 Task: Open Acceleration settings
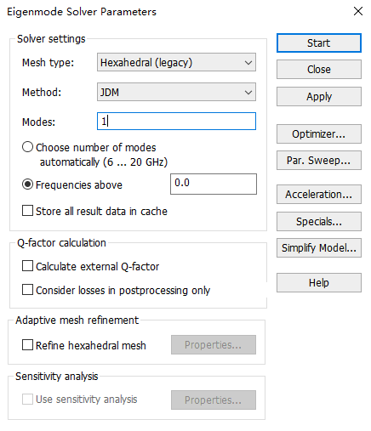319,195
